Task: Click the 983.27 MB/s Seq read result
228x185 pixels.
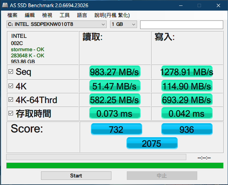Action: pyautogui.click(x=115, y=72)
